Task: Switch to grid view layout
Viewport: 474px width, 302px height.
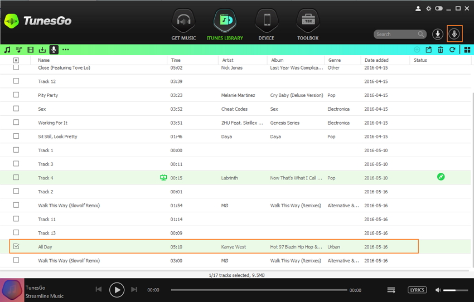Action: click(467, 50)
